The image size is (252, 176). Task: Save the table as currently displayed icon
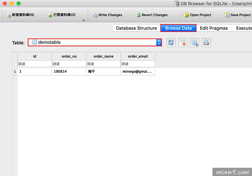pyautogui.click(x=194, y=43)
